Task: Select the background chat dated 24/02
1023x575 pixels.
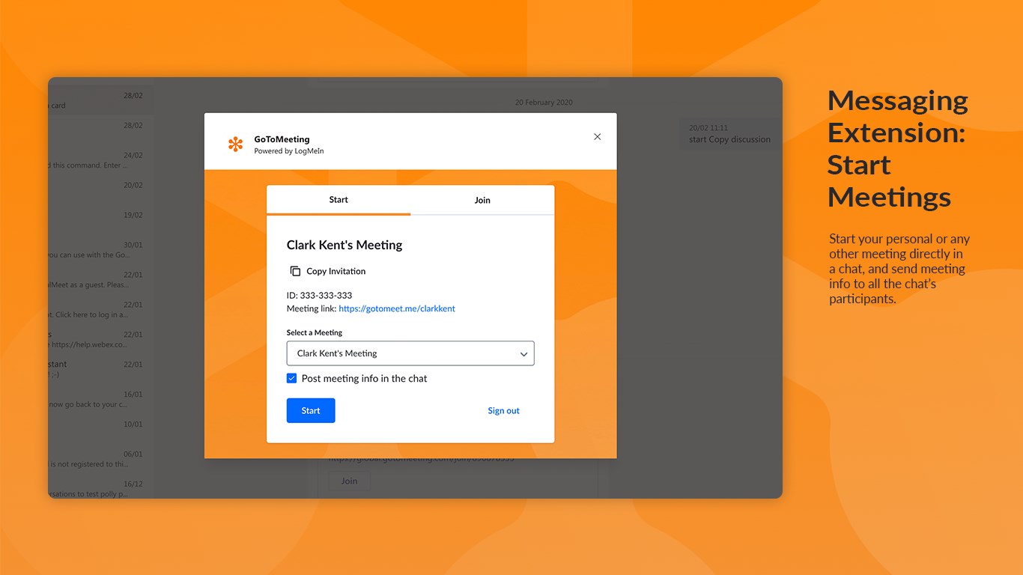Action: coord(101,159)
